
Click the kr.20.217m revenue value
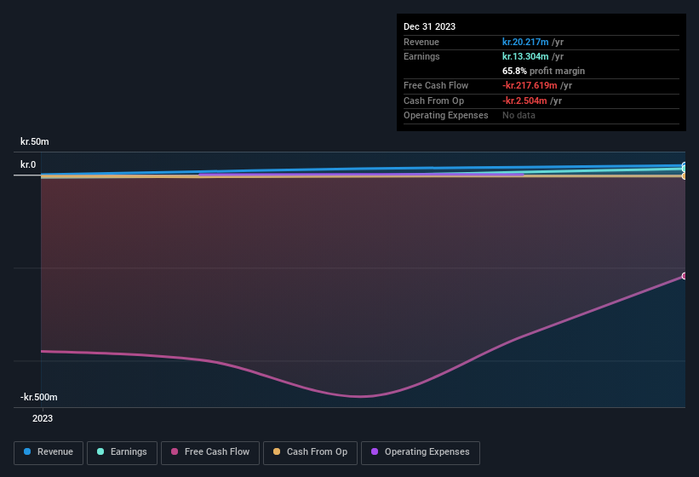coord(525,42)
